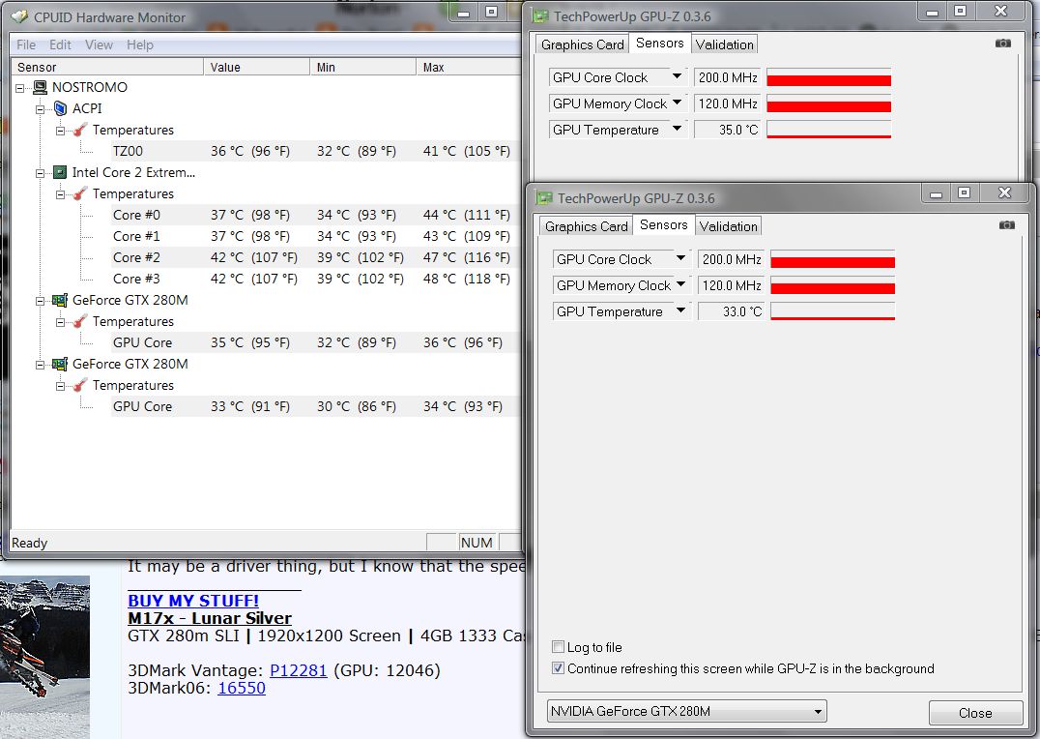The height and width of the screenshot is (739, 1040).
Task: Open GPU Memory Clock dropdown in back GPU-Z window
Action: coord(677,103)
